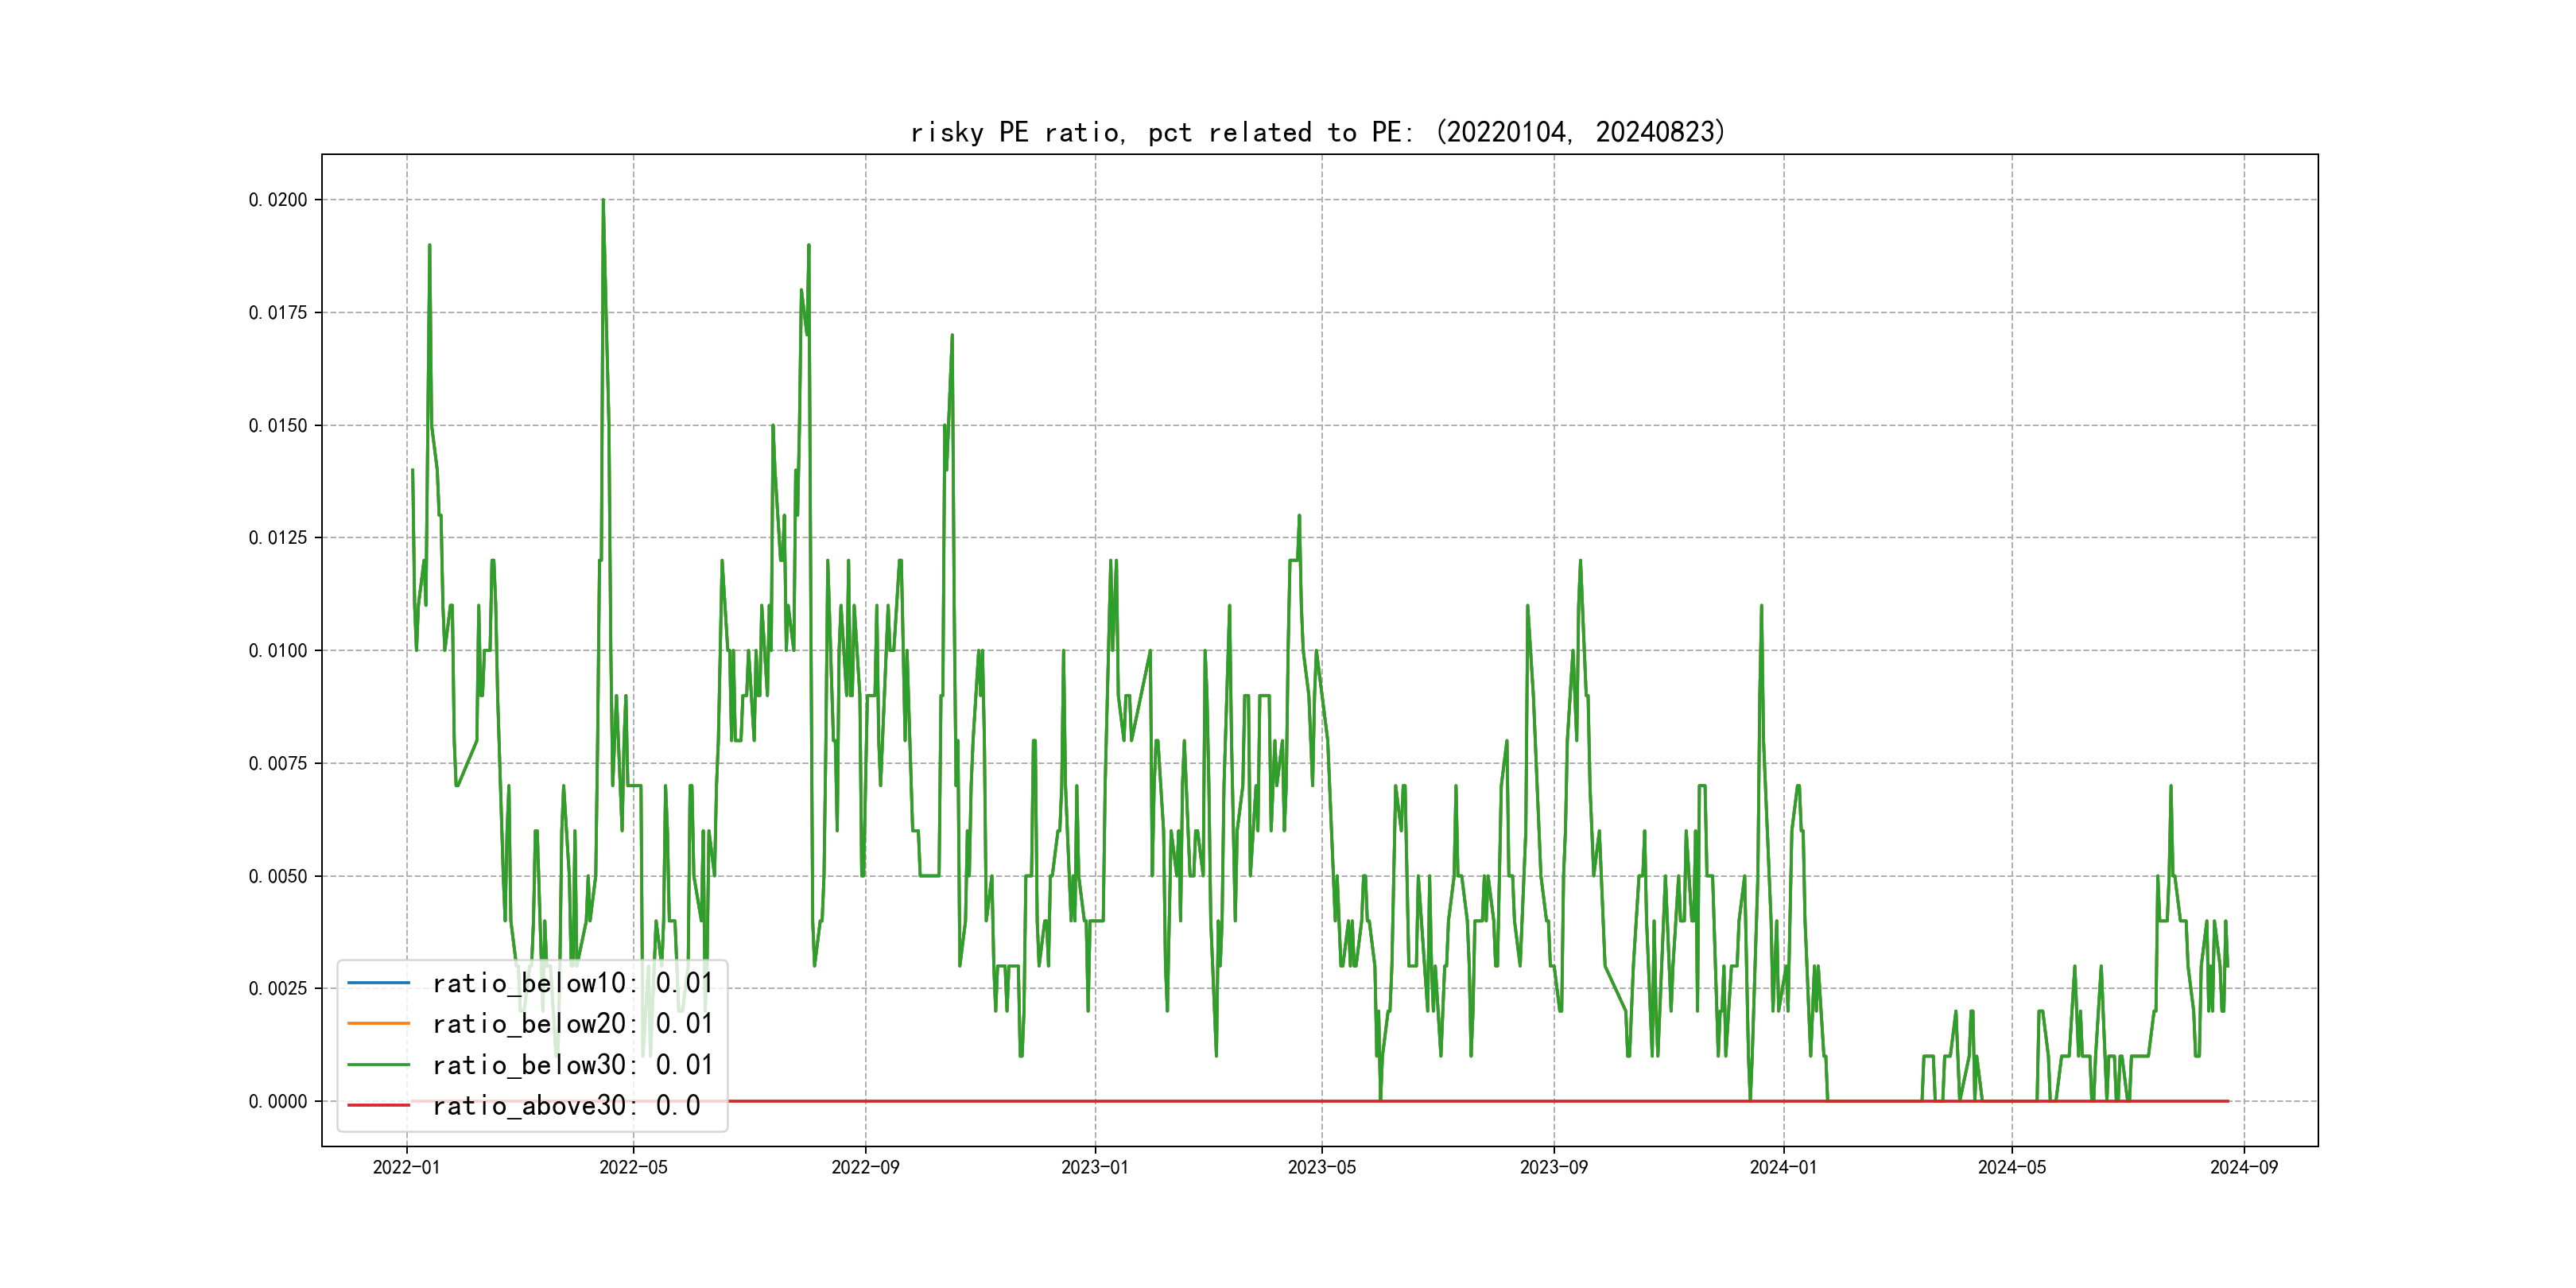
Task: Click the 0.0000 y-axis tick label
Action: click(x=278, y=1102)
